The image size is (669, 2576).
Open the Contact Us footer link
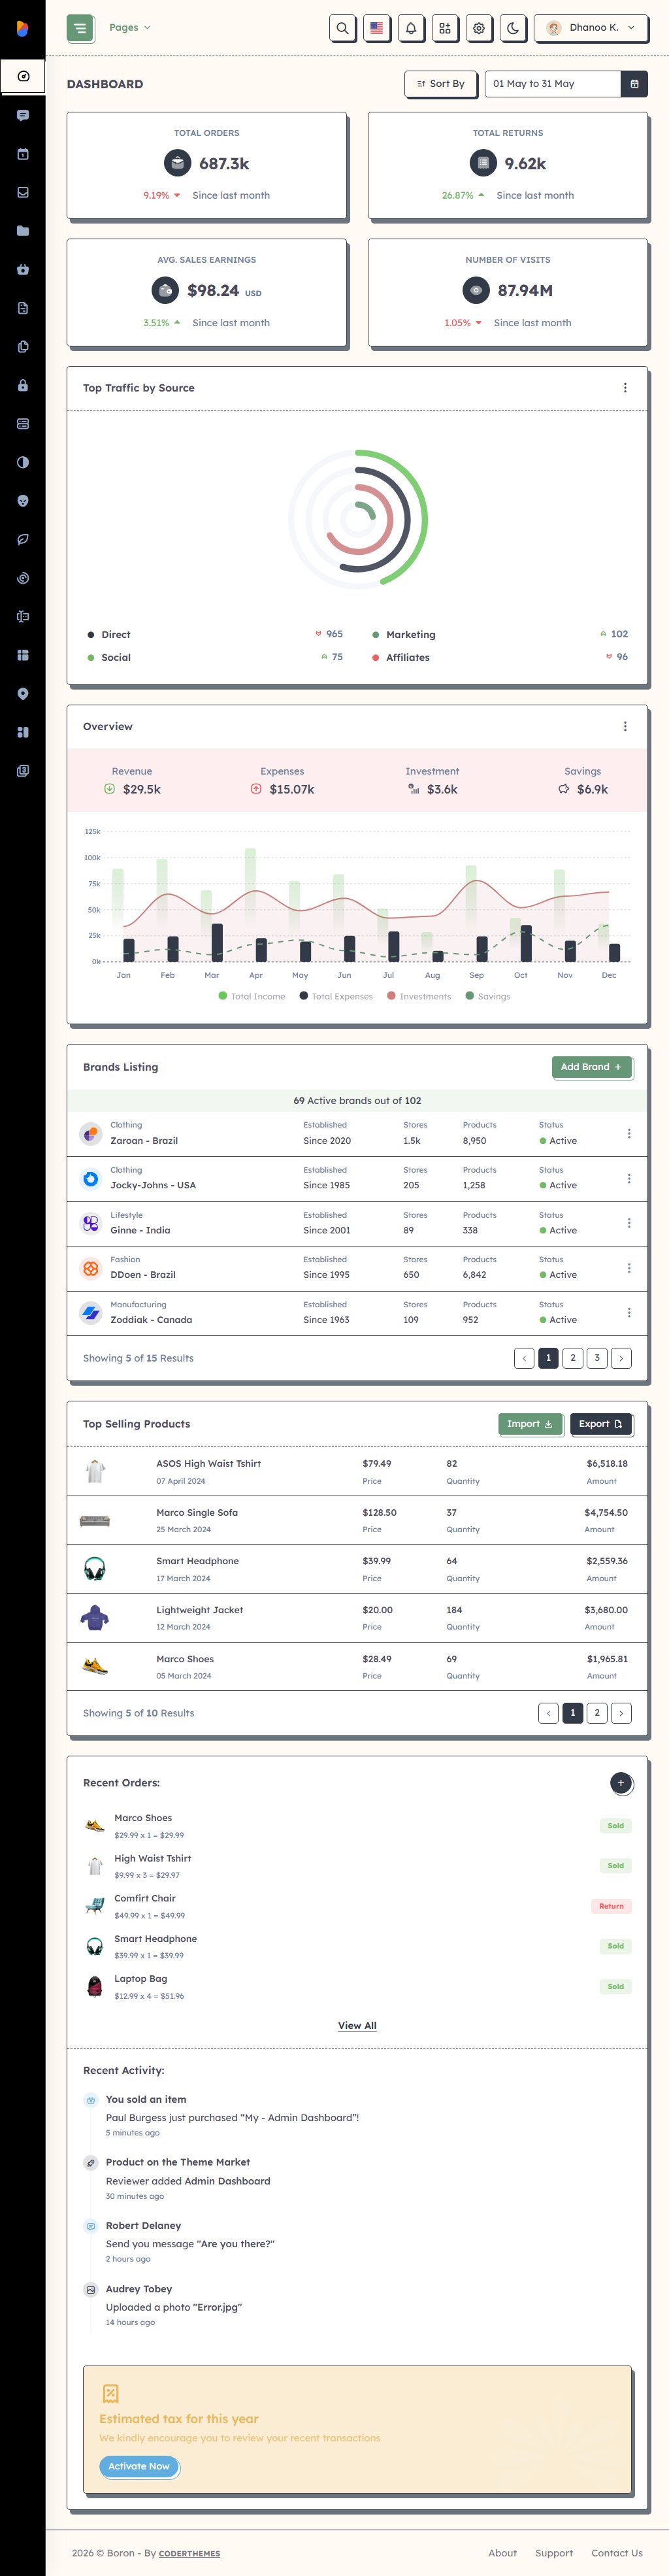tap(617, 2553)
